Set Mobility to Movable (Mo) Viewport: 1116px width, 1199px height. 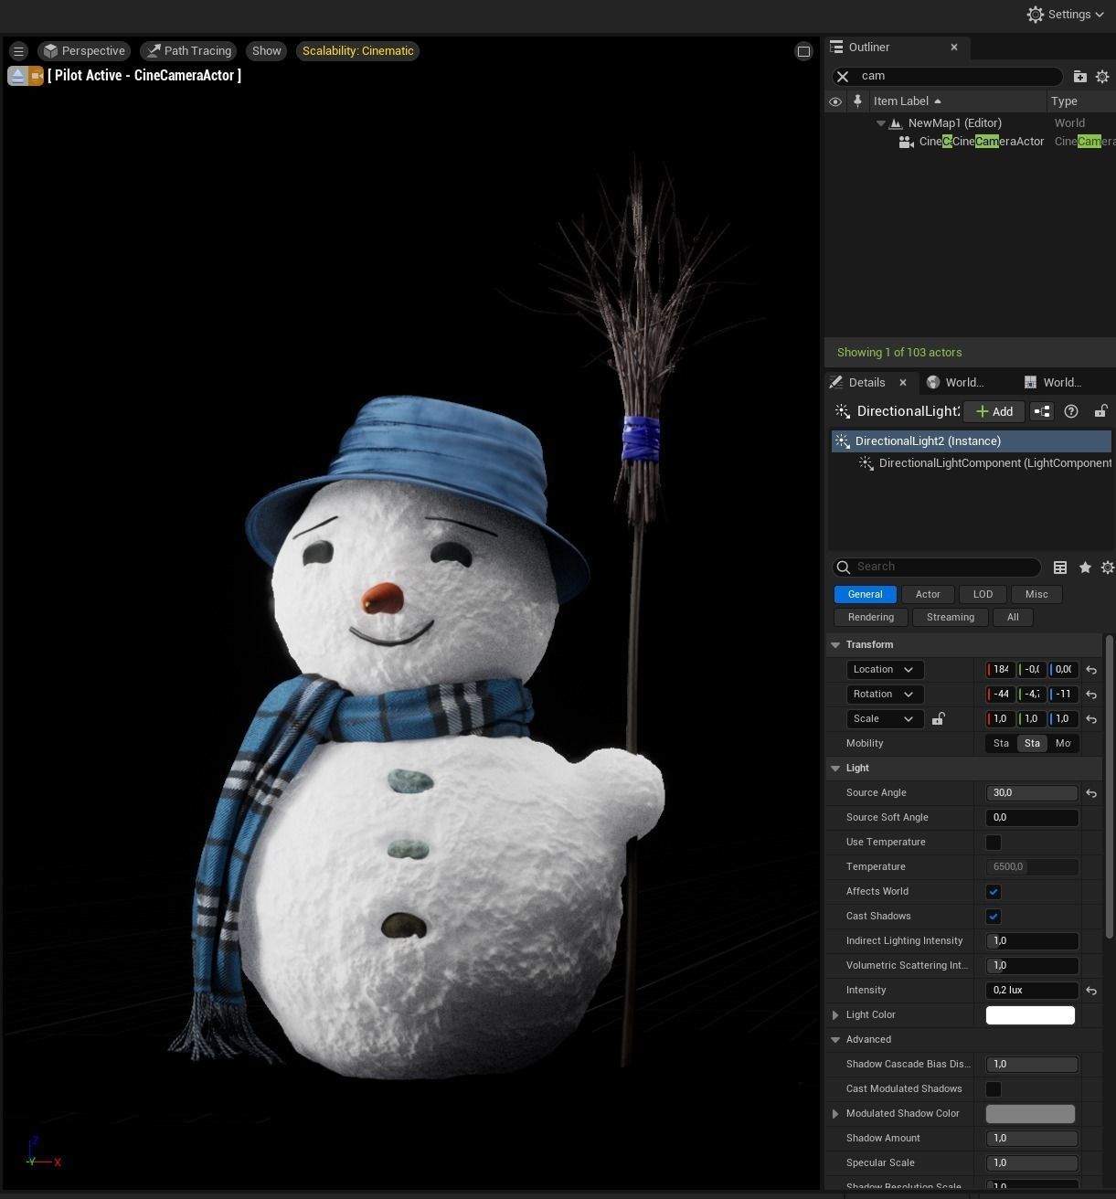click(1062, 744)
